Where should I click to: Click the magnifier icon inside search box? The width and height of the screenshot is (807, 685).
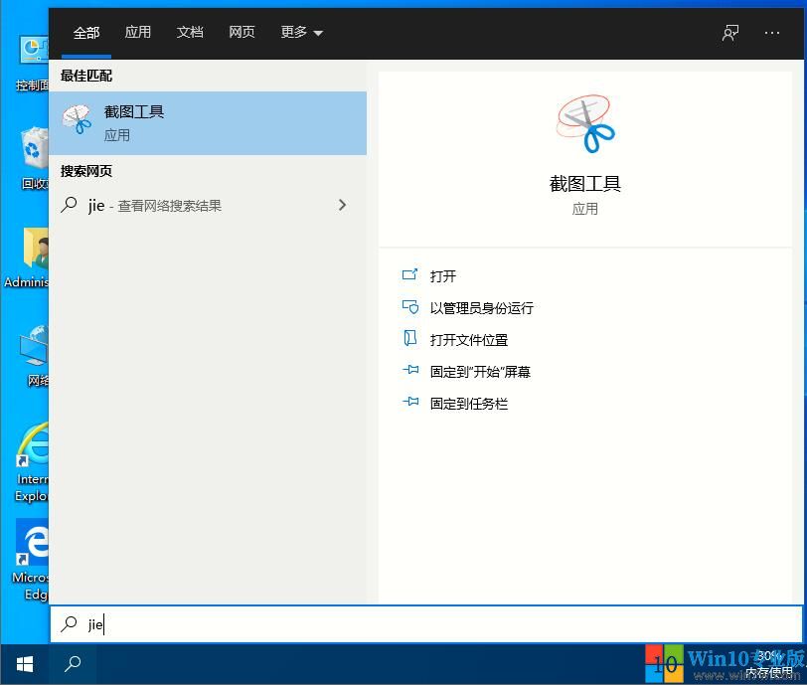69,623
